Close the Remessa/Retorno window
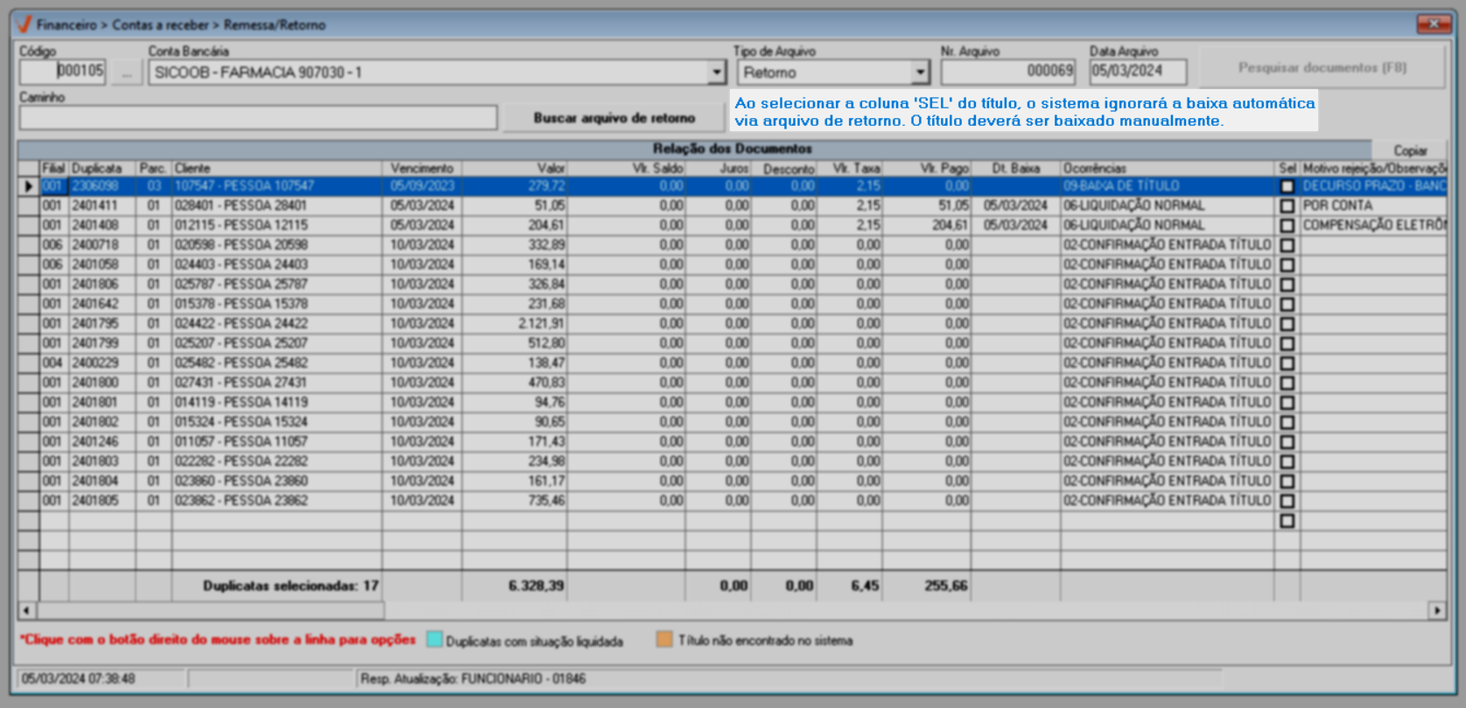This screenshot has height=708, width=1466. click(x=1434, y=24)
